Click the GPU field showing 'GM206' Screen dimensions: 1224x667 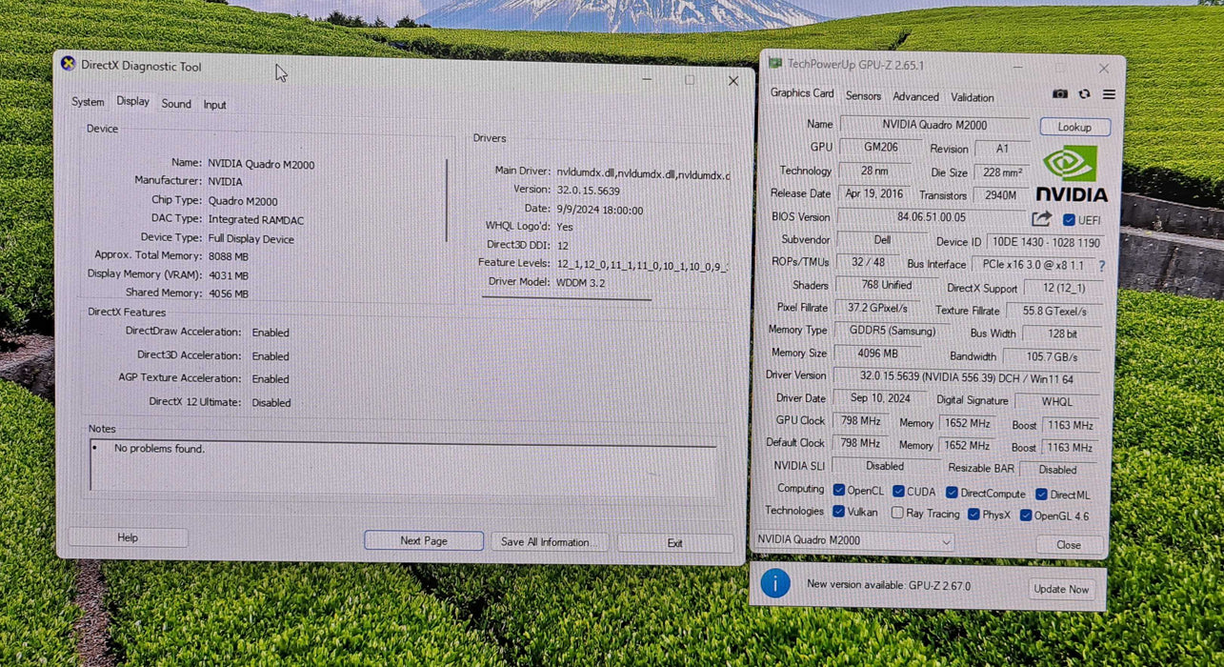(880, 148)
